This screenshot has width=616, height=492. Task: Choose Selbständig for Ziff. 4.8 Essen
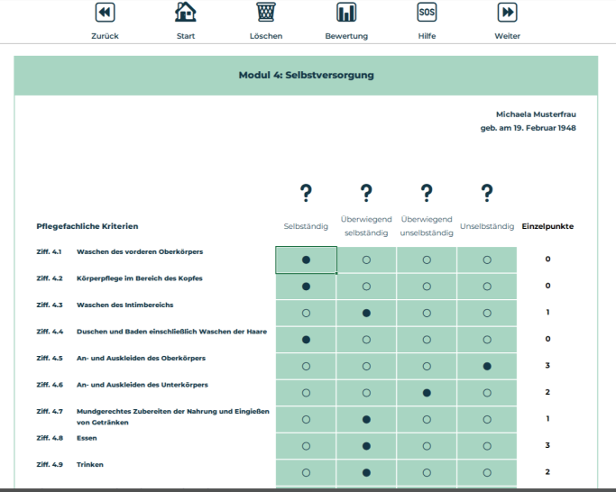point(306,446)
